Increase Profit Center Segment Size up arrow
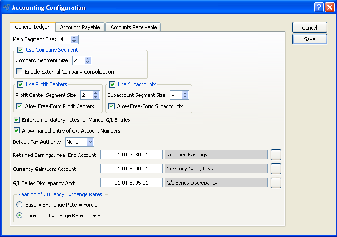Screen dimensions: 337x237 click(96, 93)
